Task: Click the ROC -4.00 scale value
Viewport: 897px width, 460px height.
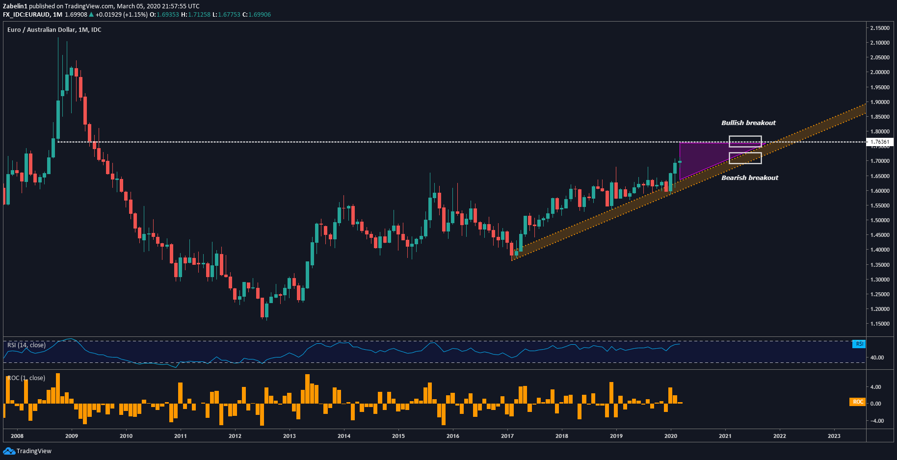Action: click(x=877, y=421)
